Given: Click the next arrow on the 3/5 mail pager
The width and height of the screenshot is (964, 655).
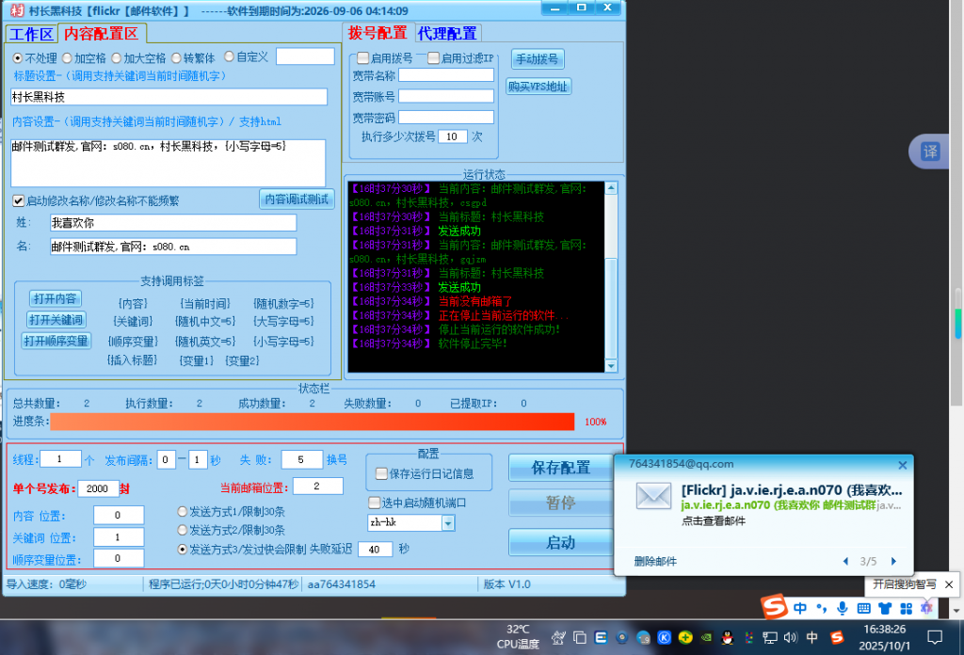Looking at the screenshot, I should pos(892,562).
